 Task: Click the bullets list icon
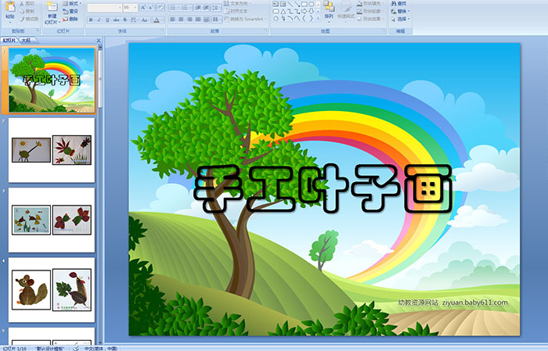pyautogui.click(x=175, y=8)
